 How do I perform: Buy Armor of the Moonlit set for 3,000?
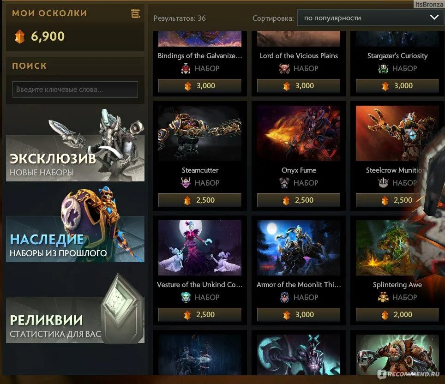(x=299, y=314)
